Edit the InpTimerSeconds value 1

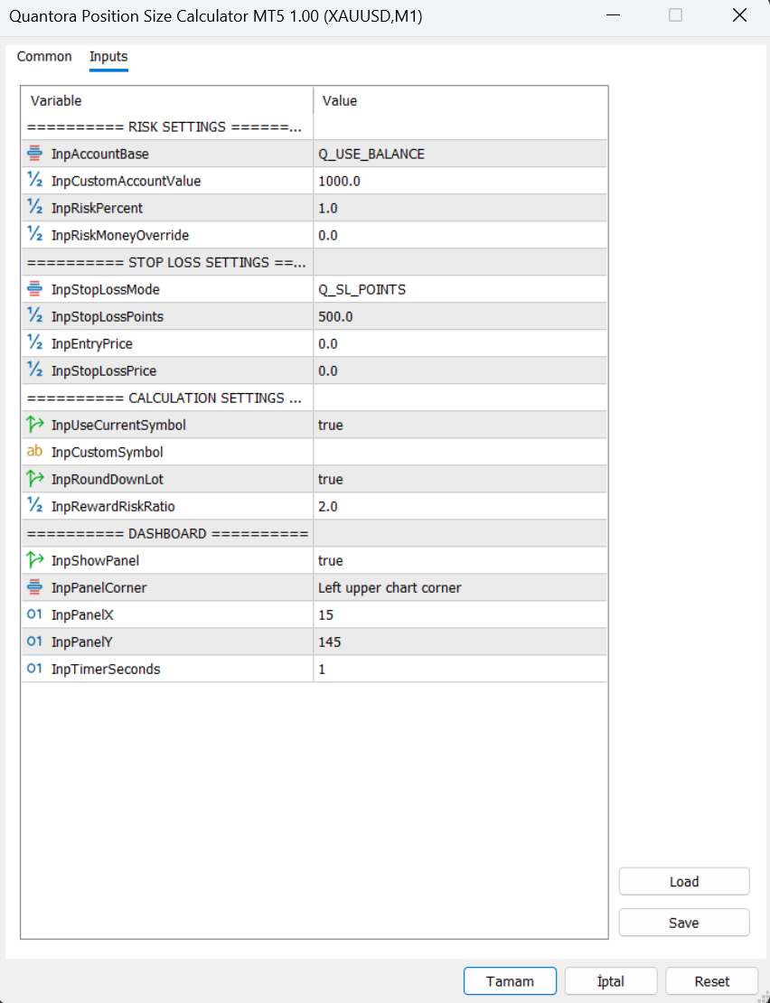pyautogui.click(x=460, y=669)
